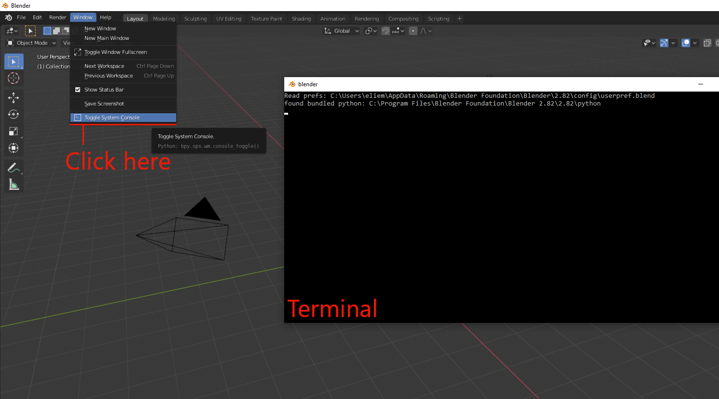Toggle proportional editing falloff
Image resolution: width=719 pixels, height=399 pixels.
click(424, 30)
